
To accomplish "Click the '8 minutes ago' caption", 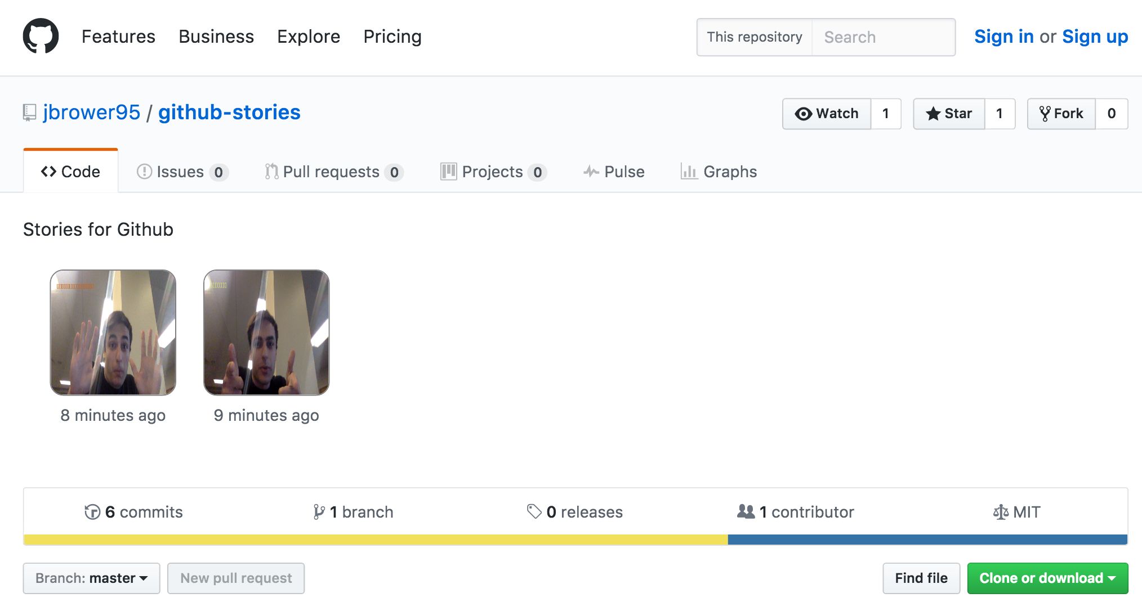I will (113, 415).
